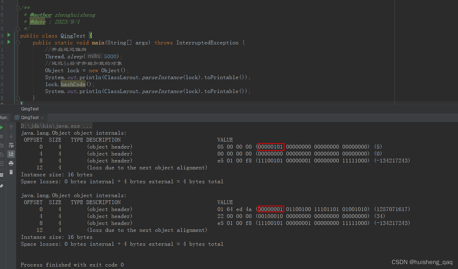Toggle Scroll to End of console

(x=11, y=154)
